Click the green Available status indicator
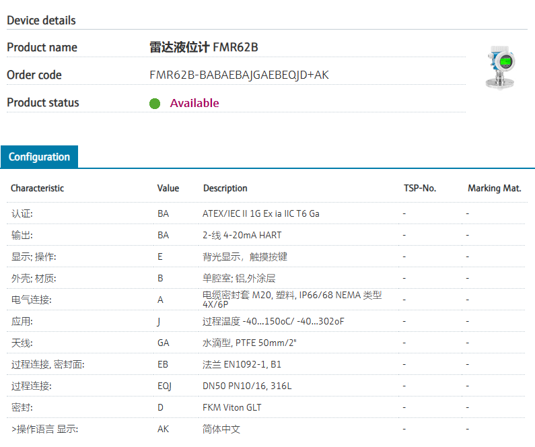The height and width of the screenshot is (447, 535). (155, 103)
